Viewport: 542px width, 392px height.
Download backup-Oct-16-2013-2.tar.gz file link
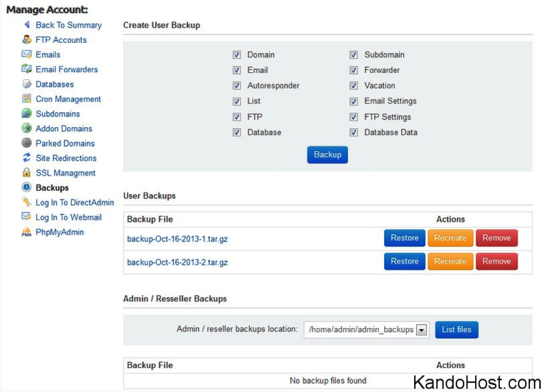click(x=177, y=262)
